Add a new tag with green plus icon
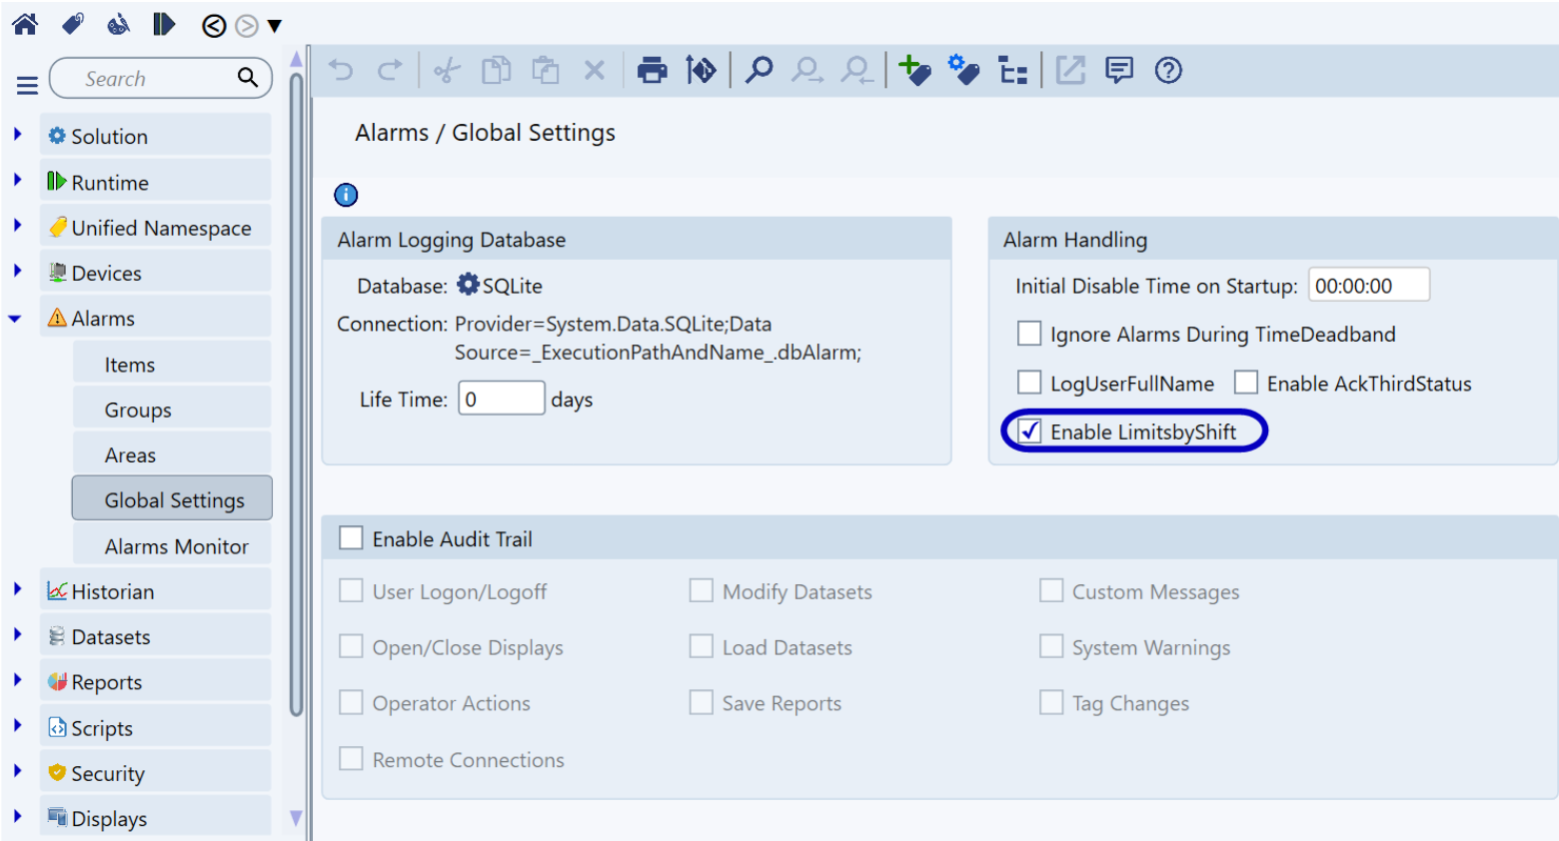This screenshot has height=841, width=1559. [x=914, y=70]
